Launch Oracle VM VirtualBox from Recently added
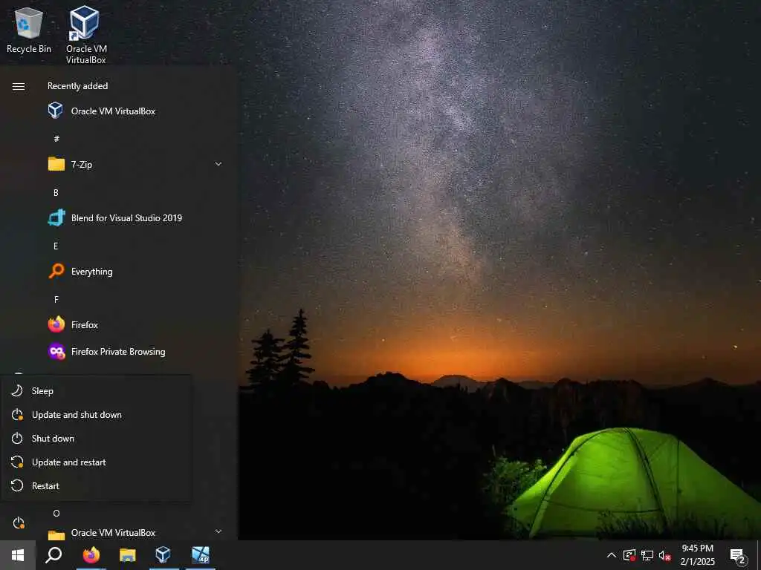Viewport: 761px width, 570px height. click(137, 111)
